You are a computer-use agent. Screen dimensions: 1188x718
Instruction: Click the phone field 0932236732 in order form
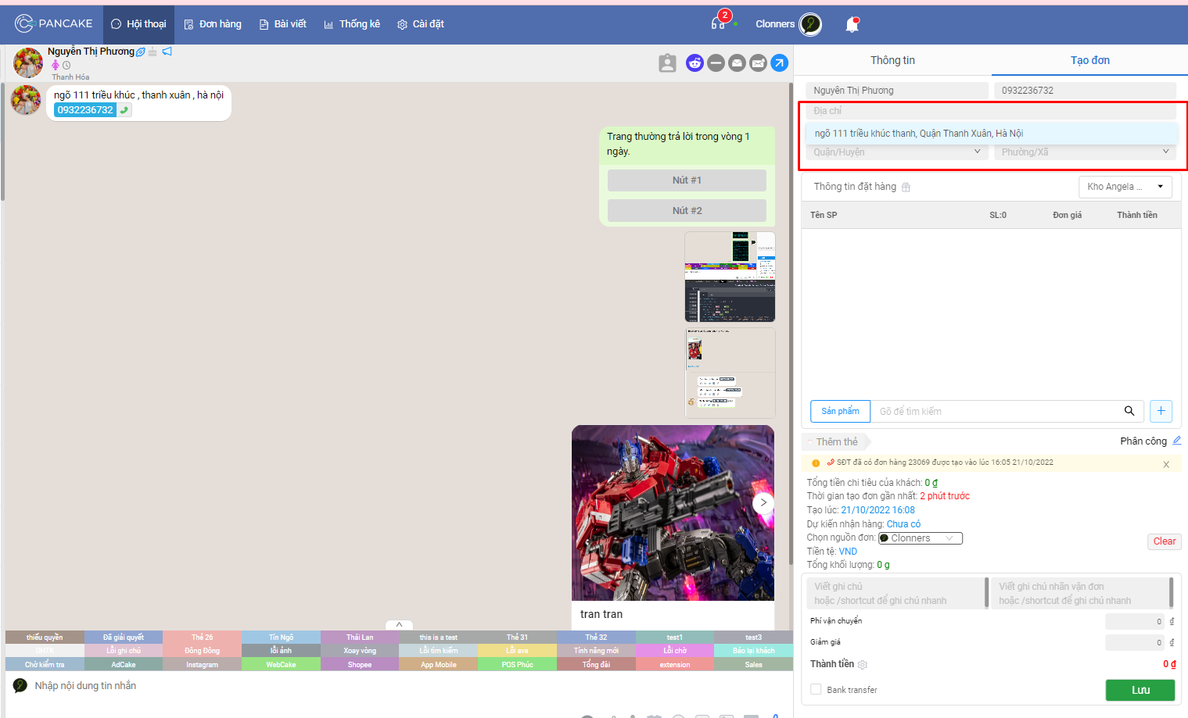1085,91
